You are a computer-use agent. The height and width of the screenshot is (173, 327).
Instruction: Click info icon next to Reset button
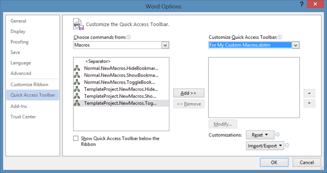pos(277,135)
